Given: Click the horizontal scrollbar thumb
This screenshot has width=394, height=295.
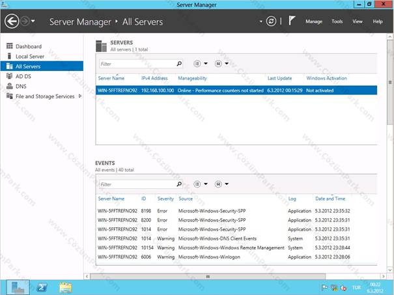Looking at the screenshot, I should click(208, 276).
